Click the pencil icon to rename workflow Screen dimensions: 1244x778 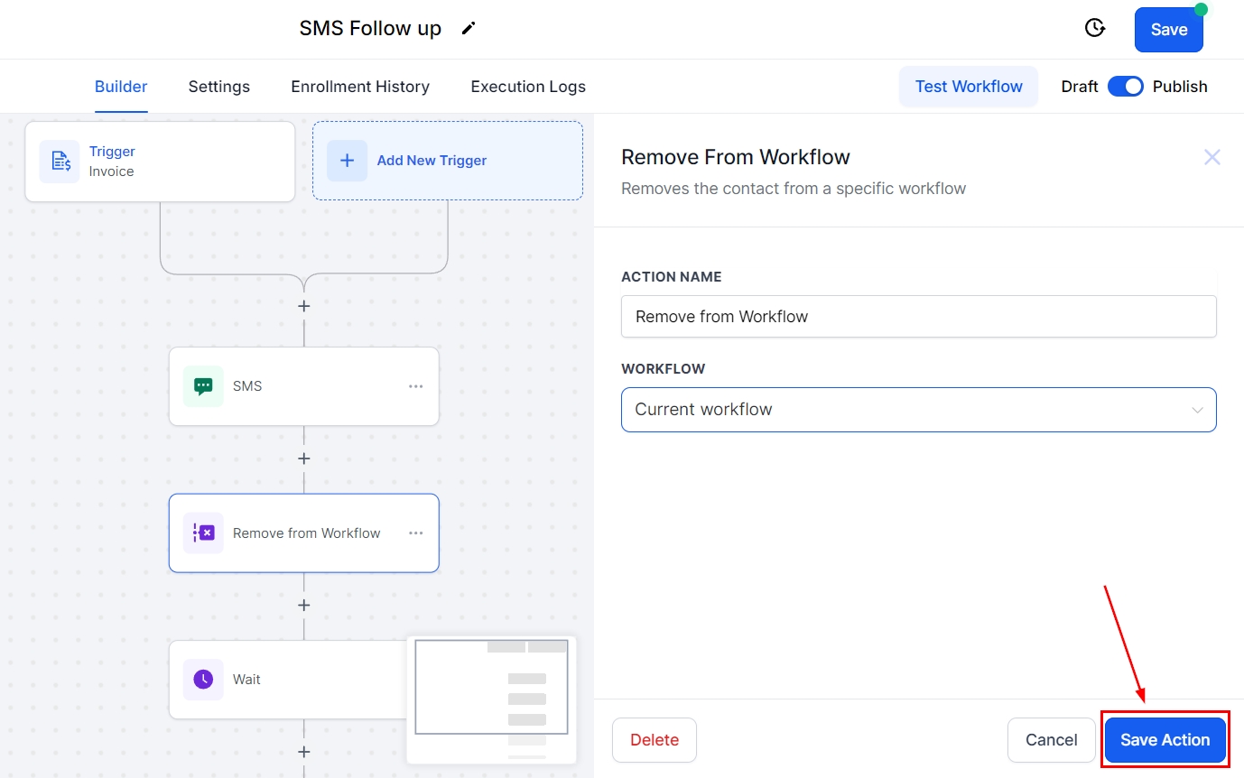[468, 29]
